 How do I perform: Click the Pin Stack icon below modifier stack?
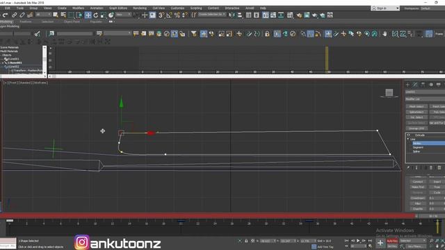tap(408, 168)
